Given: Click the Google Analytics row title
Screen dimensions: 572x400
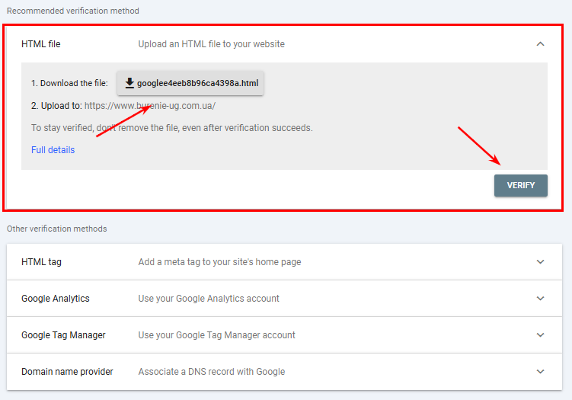Looking at the screenshot, I should point(56,299).
